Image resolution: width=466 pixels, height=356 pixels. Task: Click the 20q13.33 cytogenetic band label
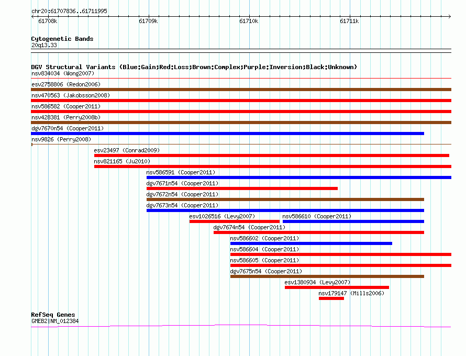(x=44, y=45)
